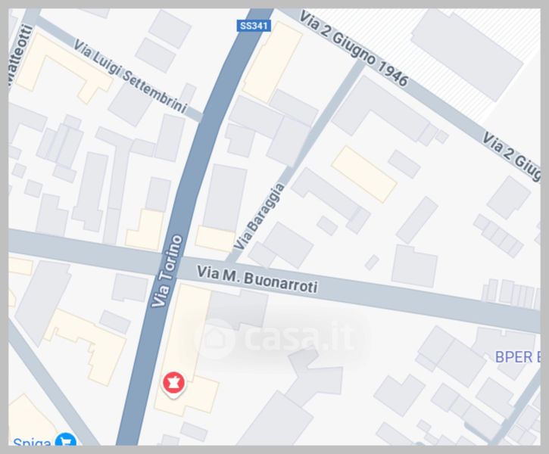Select the Via Torino street label
The height and width of the screenshot is (454, 549).
pyautogui.click(x=167, y=272)
